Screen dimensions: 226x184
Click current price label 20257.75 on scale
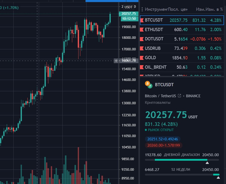click(x=129, y=14)
